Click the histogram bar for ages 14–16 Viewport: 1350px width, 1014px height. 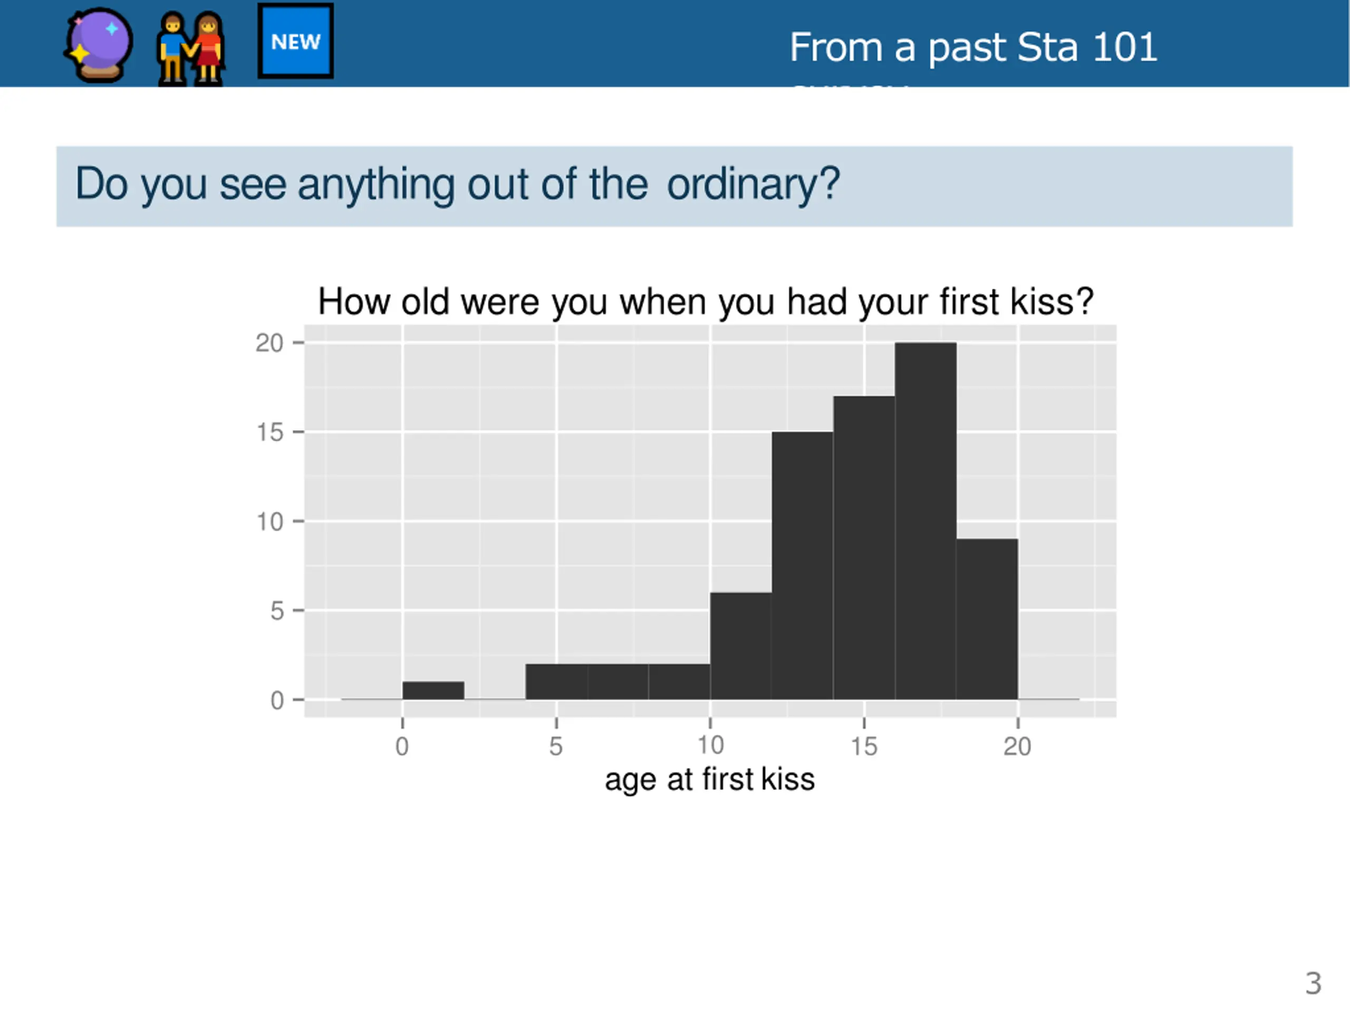pos(864,548)
